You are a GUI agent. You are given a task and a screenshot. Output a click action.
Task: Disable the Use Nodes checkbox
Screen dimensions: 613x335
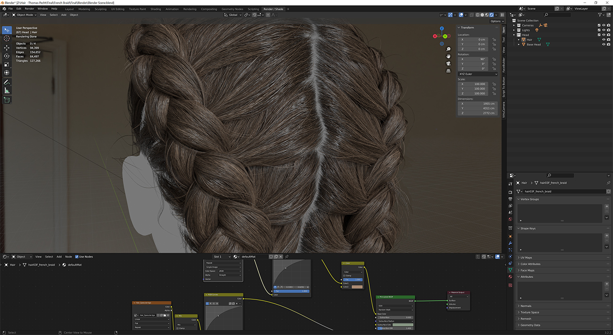77,257
